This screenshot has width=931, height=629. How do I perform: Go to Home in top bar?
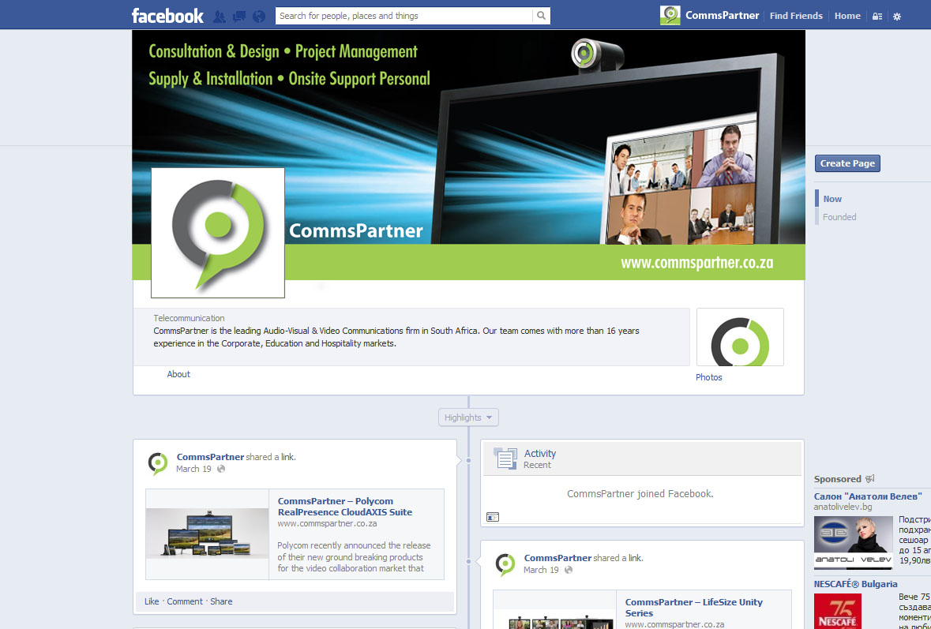click(847, 16)
